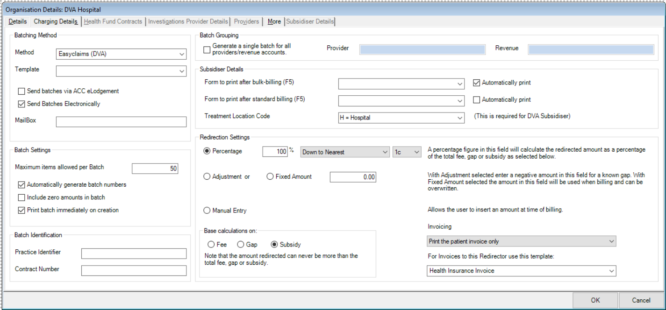Click the amount field showing 0.00
The height and width of the screenshot is (310, 666).
coord(353,177)
